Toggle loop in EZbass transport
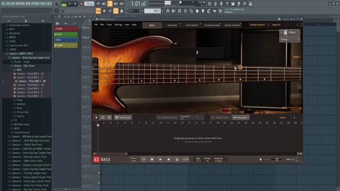This screenshot has height=191, width=340. (x=143, y=159)
